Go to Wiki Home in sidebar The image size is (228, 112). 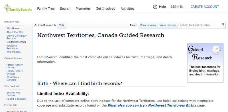click(13, 28)
